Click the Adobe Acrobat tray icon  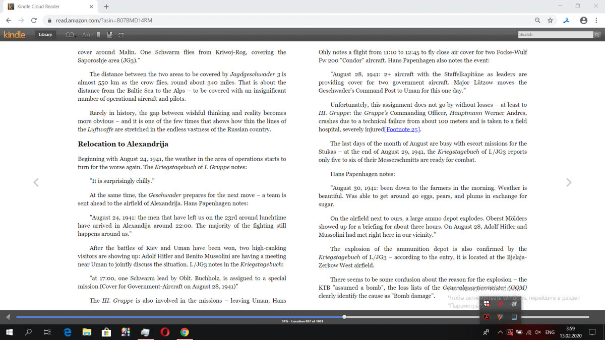pyautogui.click(x=487, y=317)
